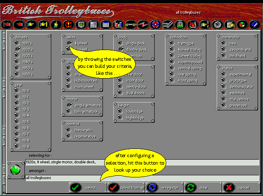
Task: Click the upward pointing hand toolbar icon
Action: pos(56,24)
